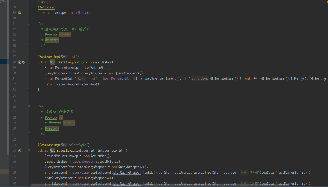Open the URL mapping dropdown before "selectById"

coord(64,145)
